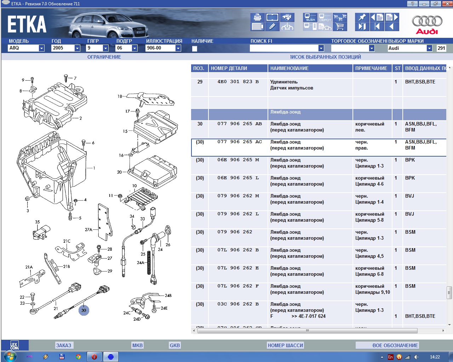Open the vehicle info car icon

point(287,27)
